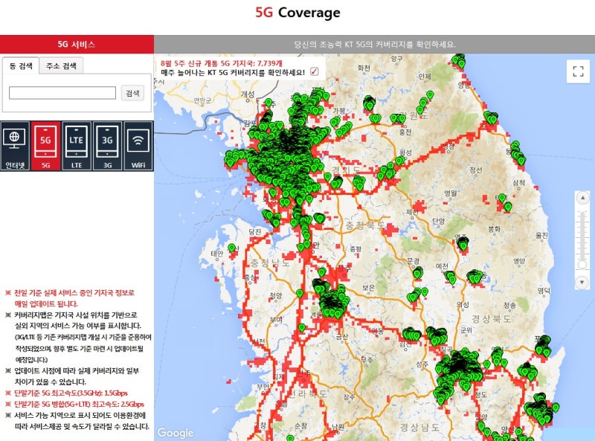Toggle fullscreen map view icon
The height and width of the screenshot is (441, 595).
pyautogui.click(x=578, y=71)
